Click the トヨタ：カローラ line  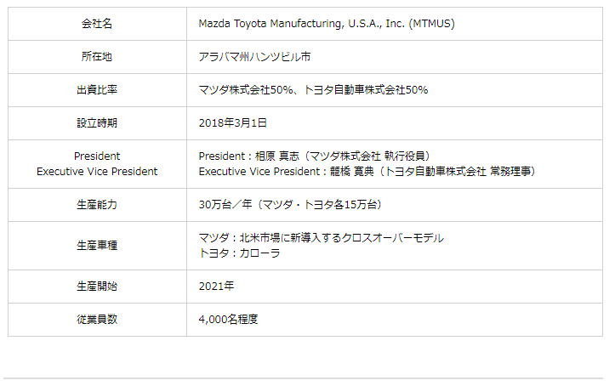tap(239, 253)
